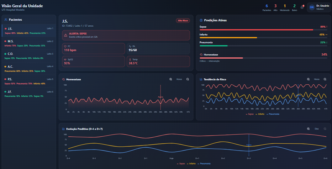Zoom in on Evolução Preditiva chart

[308, 129]
